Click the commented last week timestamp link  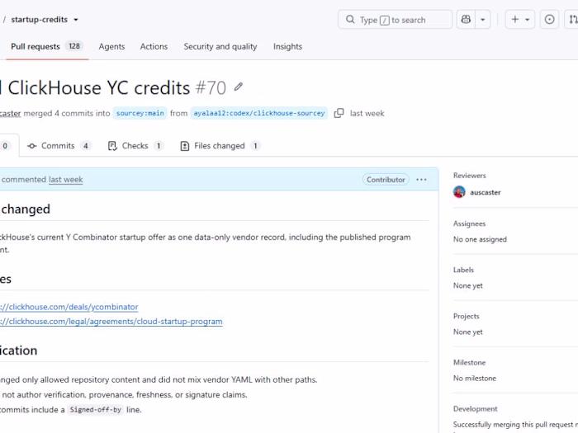coord(65,180)
